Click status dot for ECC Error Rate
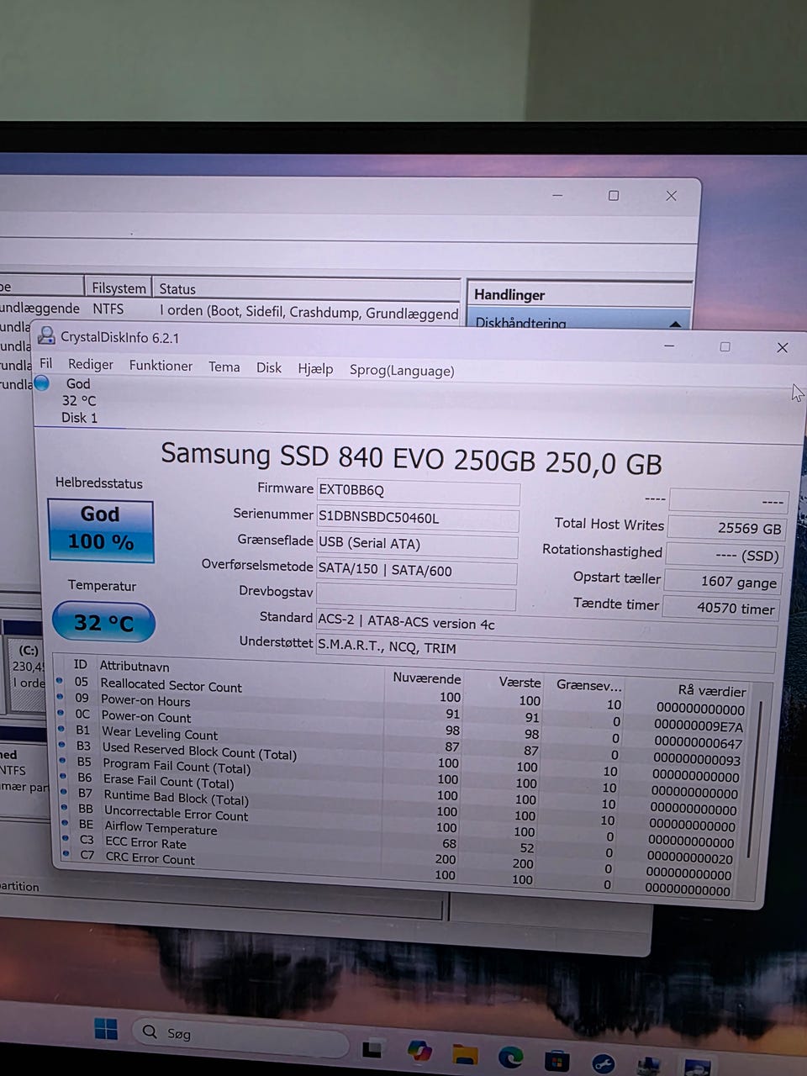This screenshot has width=807, height=1076. point(66,838)
